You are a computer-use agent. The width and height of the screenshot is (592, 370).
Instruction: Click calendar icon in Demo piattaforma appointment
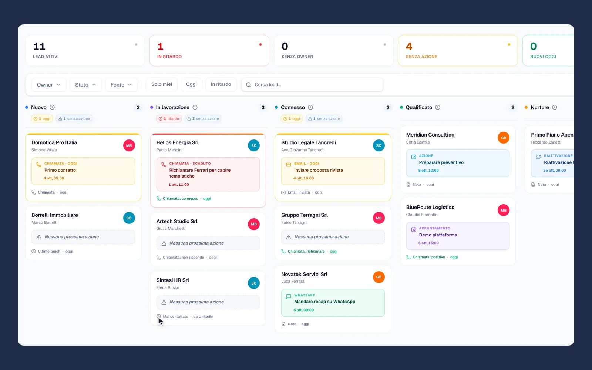[414, 229]
